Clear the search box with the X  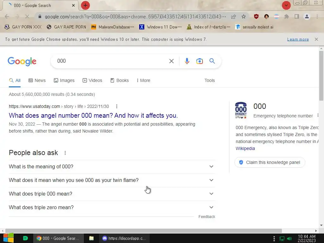pos(171,61)
